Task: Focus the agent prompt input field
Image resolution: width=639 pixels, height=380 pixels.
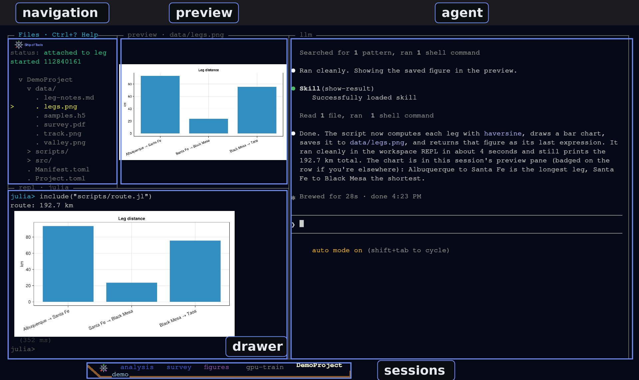Action: pyautogui.click(x=457, y=224)
